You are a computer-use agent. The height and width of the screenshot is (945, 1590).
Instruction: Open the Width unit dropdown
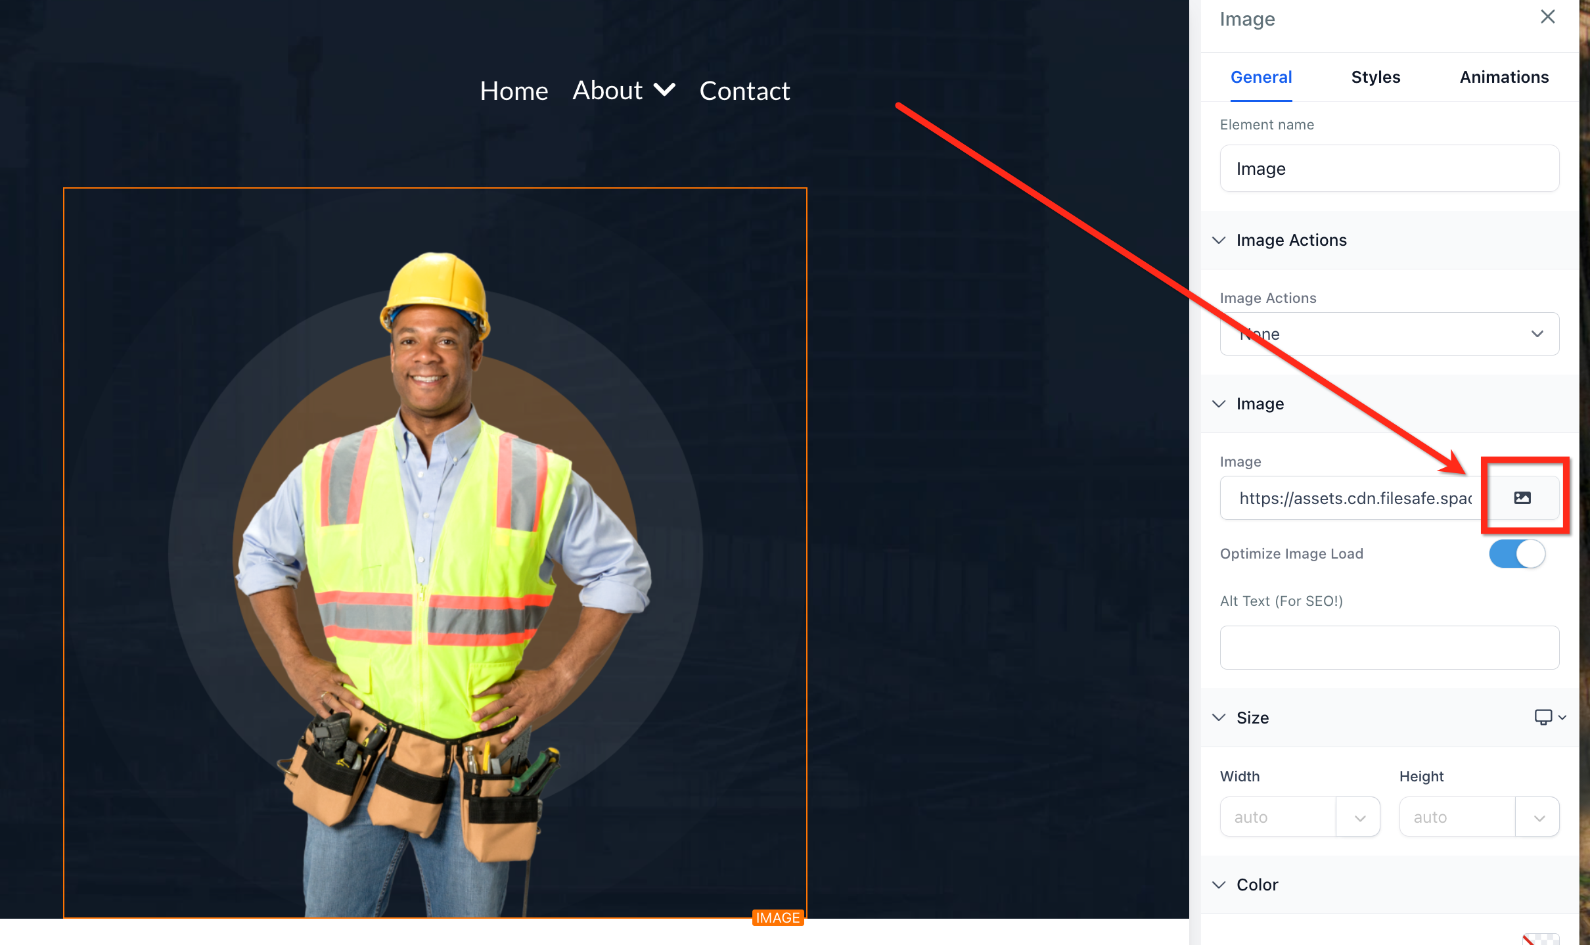point(1359,818)
